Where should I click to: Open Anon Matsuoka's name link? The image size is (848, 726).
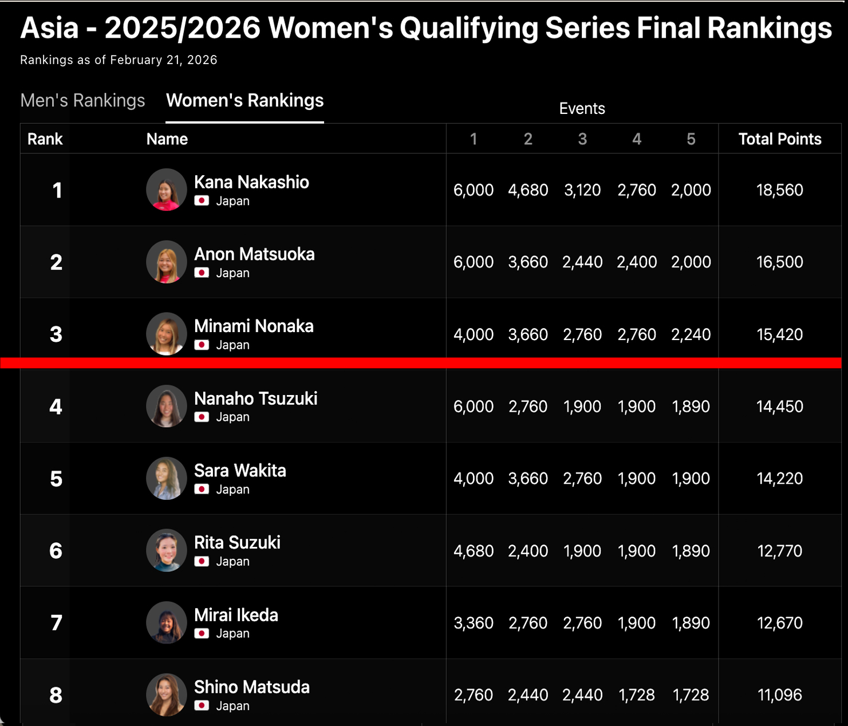(x=254, y=254)
